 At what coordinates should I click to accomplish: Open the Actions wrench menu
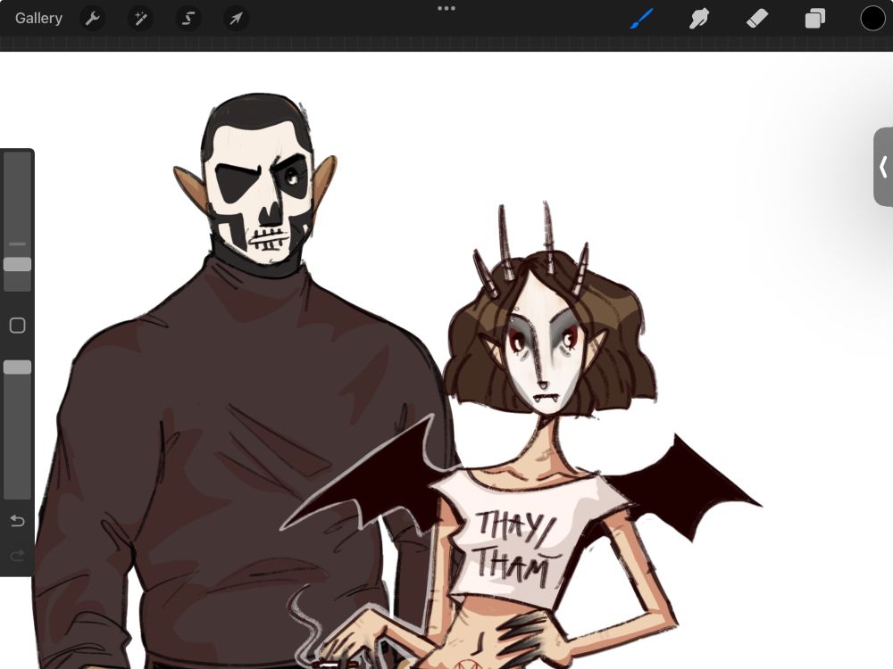tap(92, 18)
